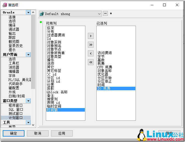Open the 工具栏 preferences page
The width and height of the screenshot is (185, 142).
coord(14,63)
